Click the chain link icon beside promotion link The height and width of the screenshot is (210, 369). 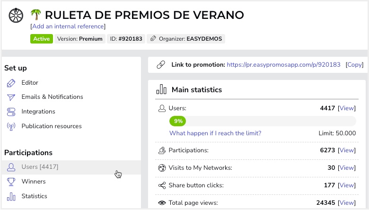(x=161, y=65)
